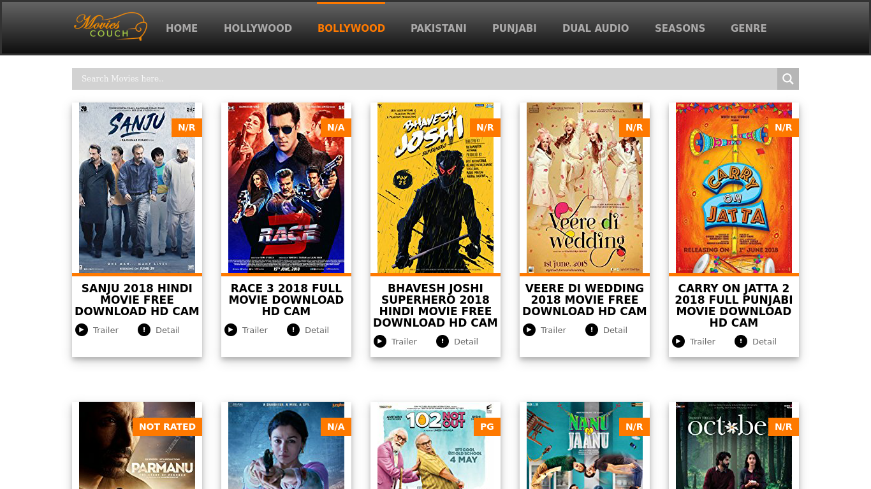Click the Trailer text under Carry On Jatta 2
Image resolution: width=871 pixels, height=489 pixels.
click(x=703, y=341)
